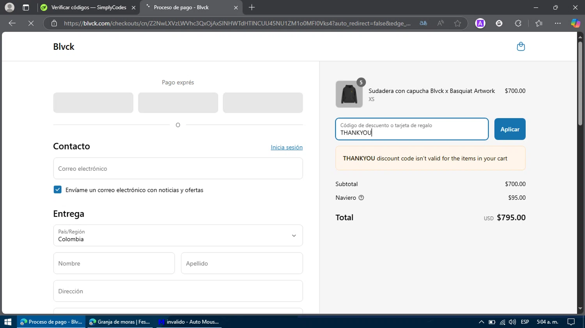Open a new browser tab

tap(252, 7)
